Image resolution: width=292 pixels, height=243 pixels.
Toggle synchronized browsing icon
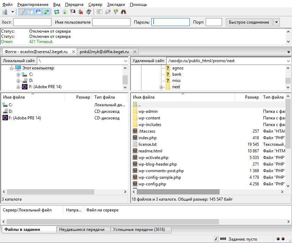(116, 12)
